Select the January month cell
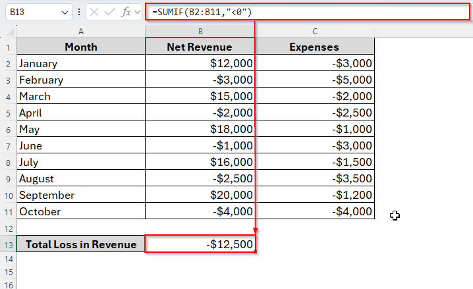Screen dimensions: 473x289 [80, 64]
